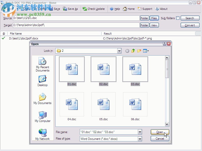Select the 04.doc file thumbnail
Viewport: 202px width, 151px height.
click(x=72, y=104)
